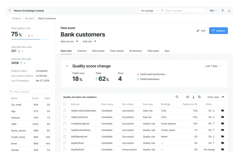Navigate to Projects breadcrumb

(x=16, y=18)
